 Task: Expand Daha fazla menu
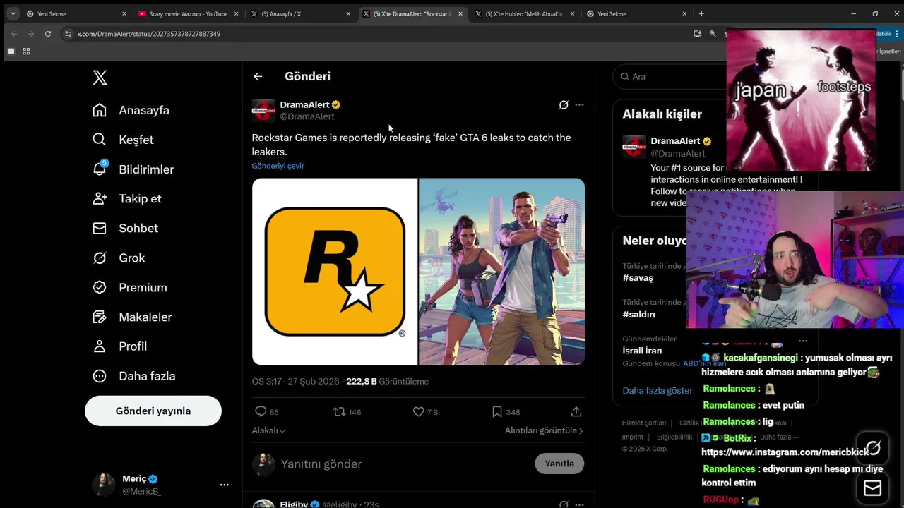coord(134,376)
